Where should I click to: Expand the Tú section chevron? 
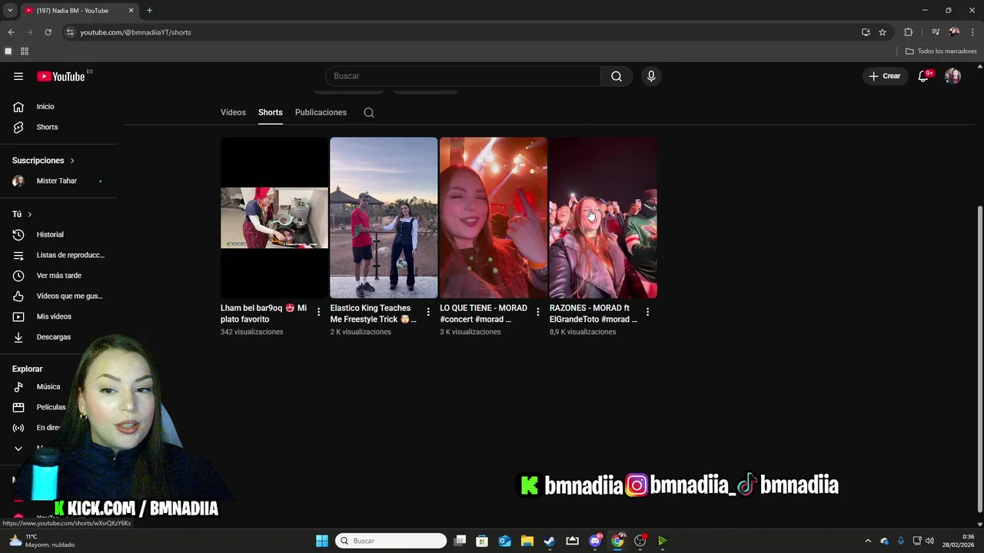30,214
